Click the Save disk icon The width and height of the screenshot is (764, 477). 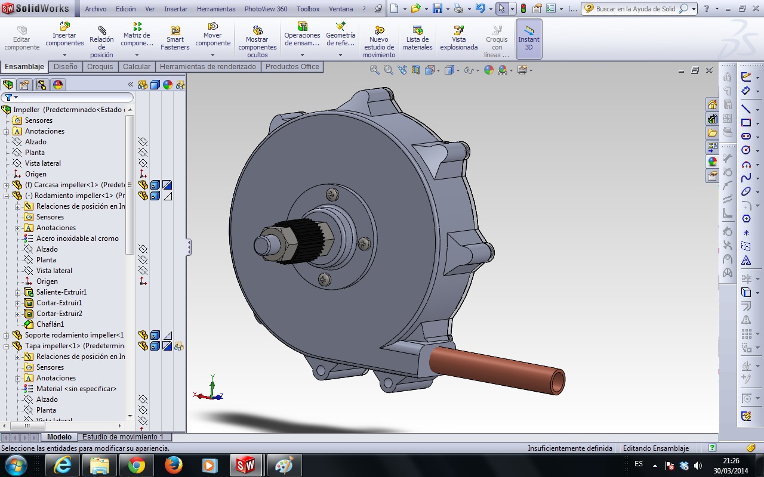(x=438, y=8)
